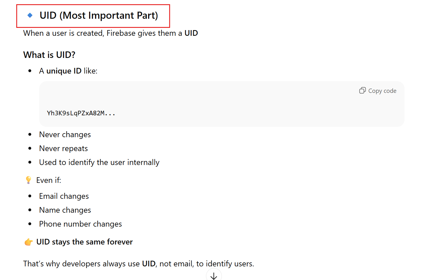The width and height of the screenshot is (444, 280).
Task: Click the "What is UID?" subheading
Action: [x=49, y=55]
